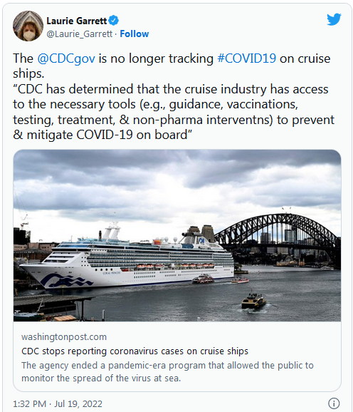Click the Twitter bird logo icon
This screenshot has width=353, height=412.
pyautogui.click(x=334, y=19)
